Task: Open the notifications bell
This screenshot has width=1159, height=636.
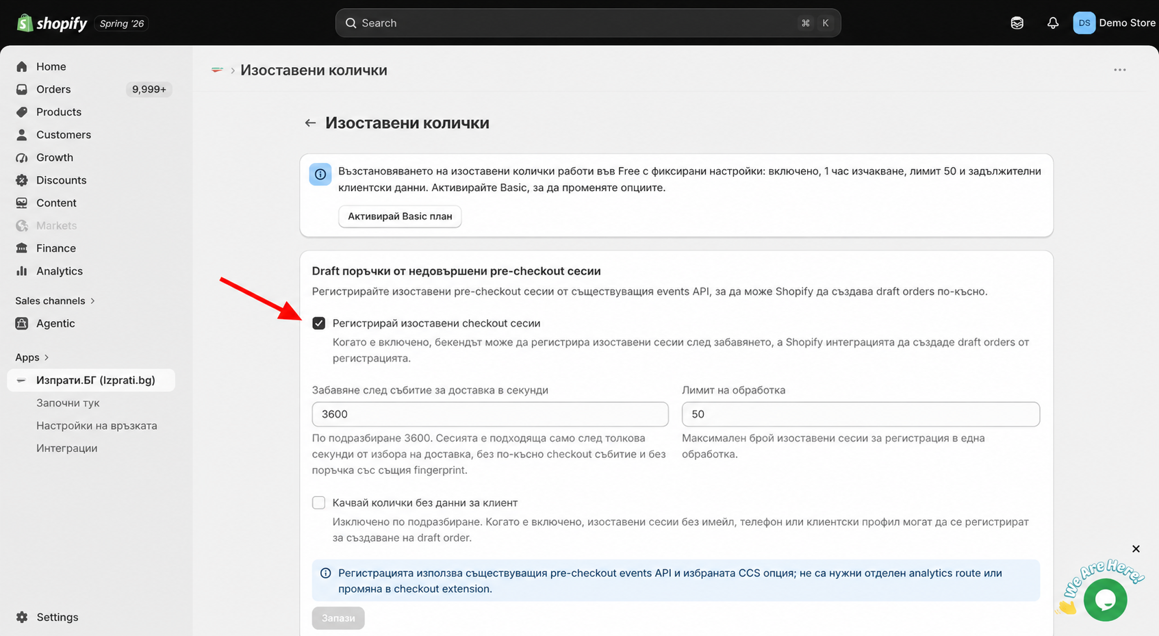Action: (1053, 23)
